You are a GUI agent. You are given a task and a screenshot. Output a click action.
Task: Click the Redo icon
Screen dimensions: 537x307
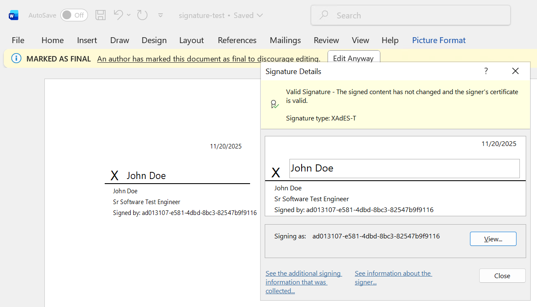click(142, 15)
